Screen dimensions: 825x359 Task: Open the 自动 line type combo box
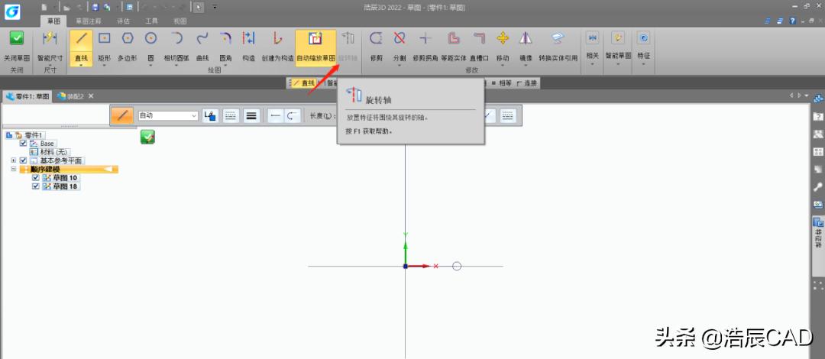point(168,115)
